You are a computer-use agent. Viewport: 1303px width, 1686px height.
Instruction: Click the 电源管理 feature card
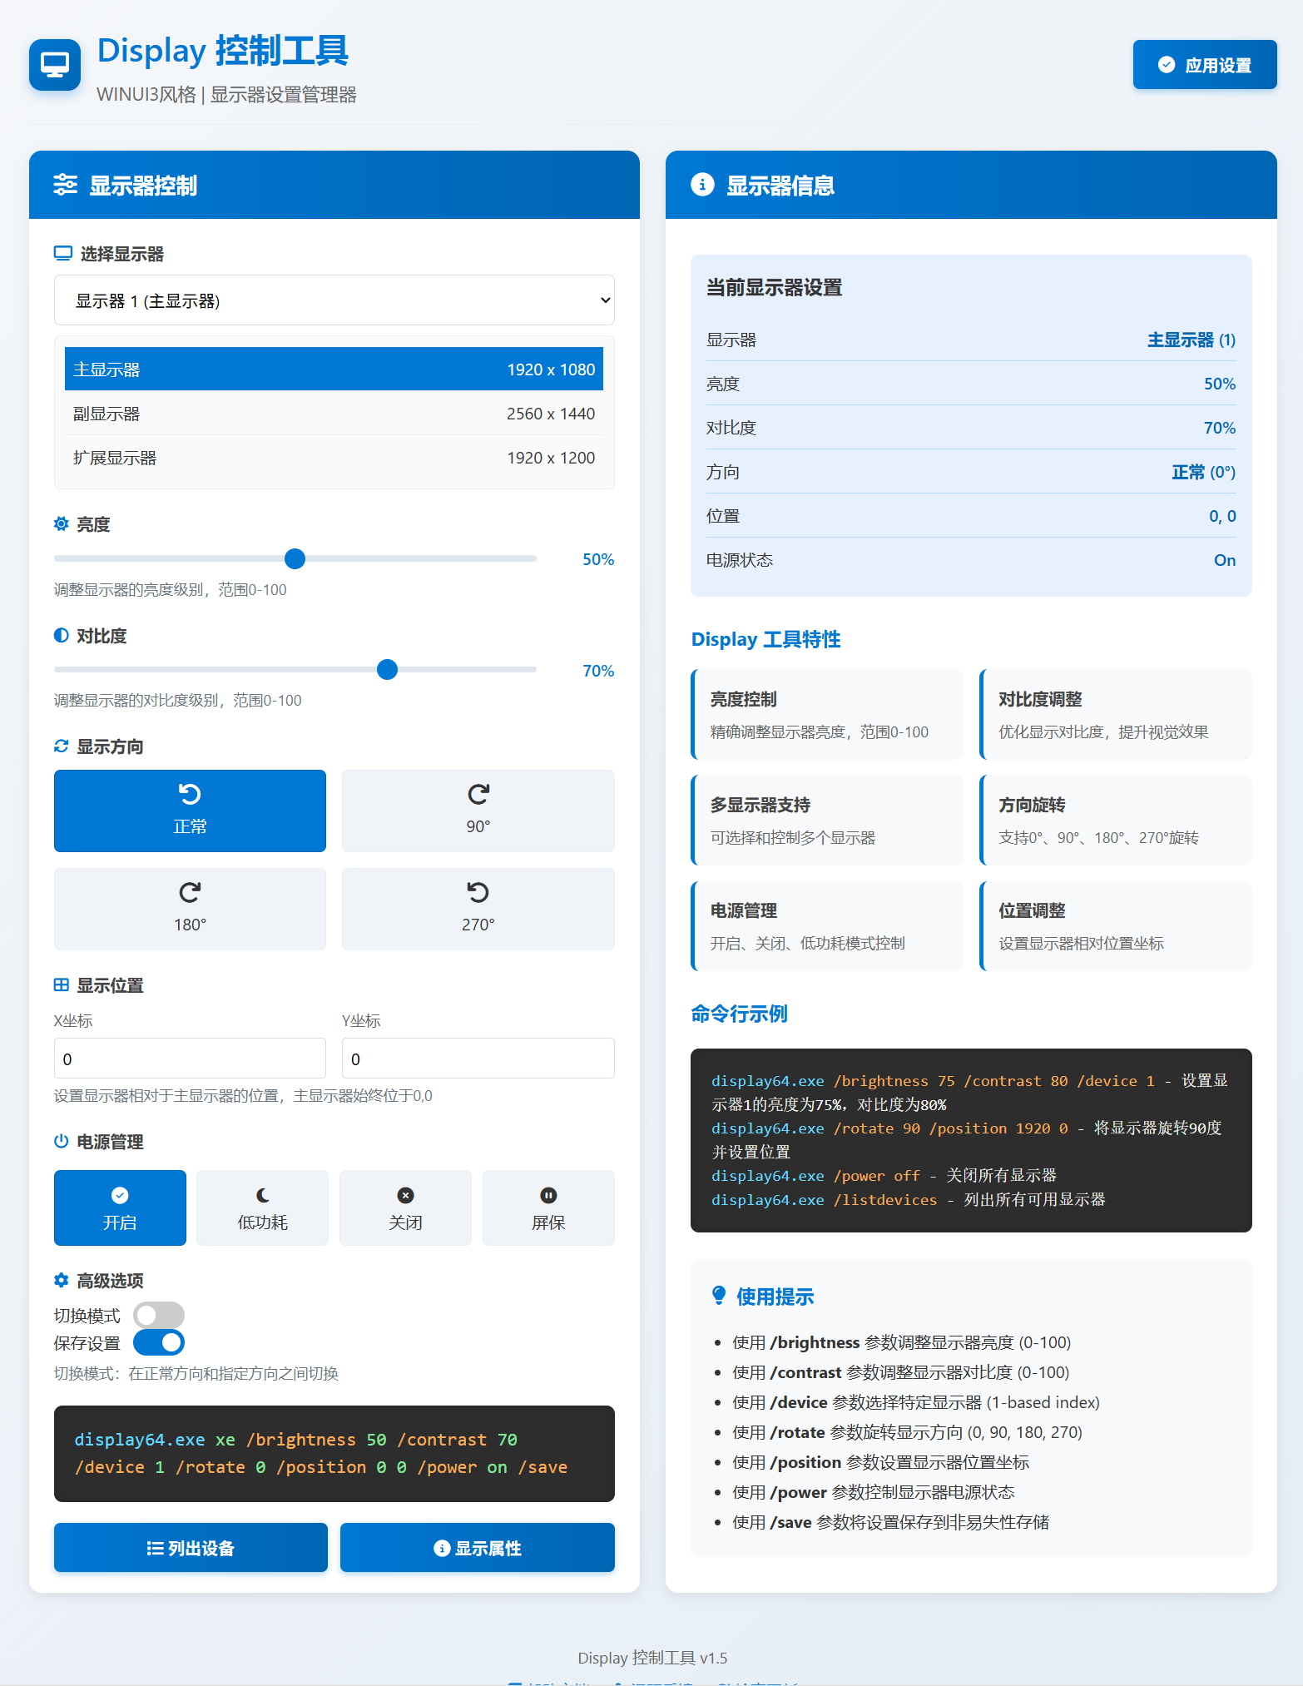point(827,925)
